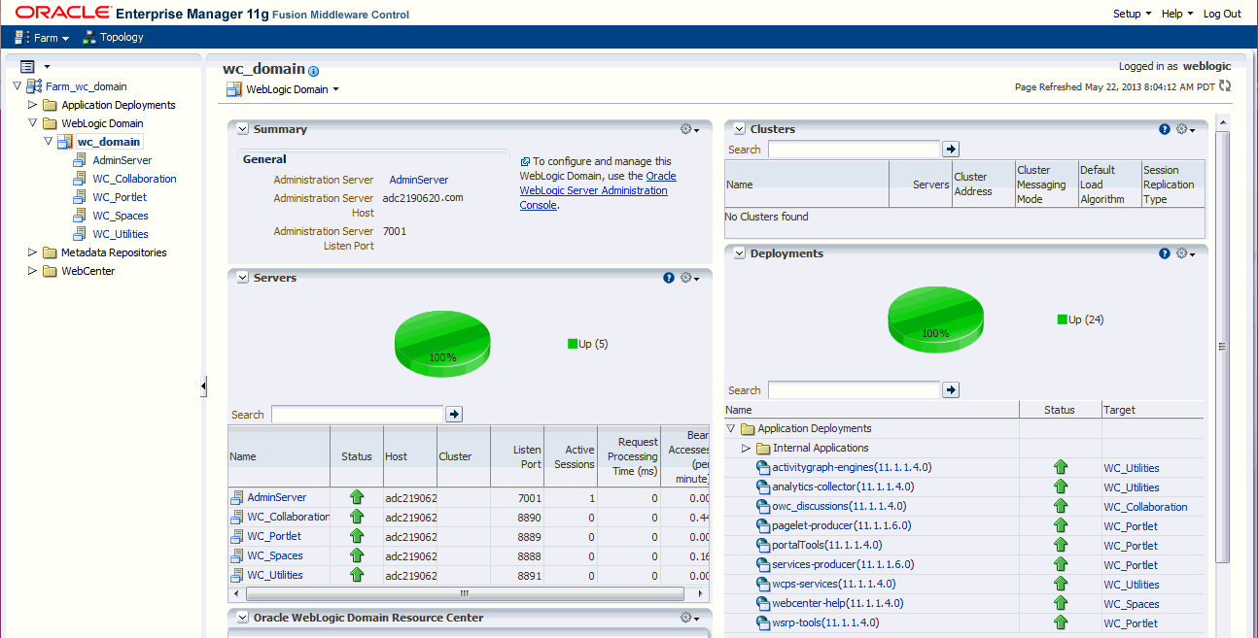The image size is (1258, 638).
Task: Click services-producer(11.1.1.6.0) deployment row
Action: pyautogui.click(x=964, y=564)
